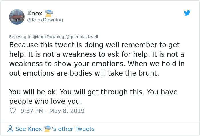Image resolution: width=200 pixels, height=136 pixels.
Task: Open the 9:37 PM - May 8, 2019 timestamp
Action: point(53,111)
